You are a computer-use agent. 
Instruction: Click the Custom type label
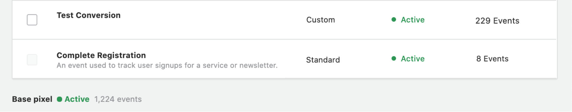click(x=320, y=20)
